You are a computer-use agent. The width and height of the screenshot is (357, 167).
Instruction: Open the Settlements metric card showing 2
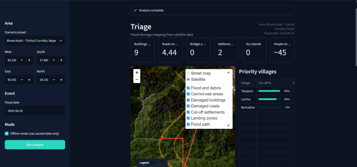[226, 50]
